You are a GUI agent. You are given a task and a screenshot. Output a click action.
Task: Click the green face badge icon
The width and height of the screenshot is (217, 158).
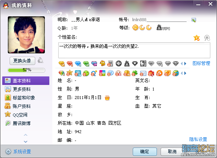tap(86, 73)
